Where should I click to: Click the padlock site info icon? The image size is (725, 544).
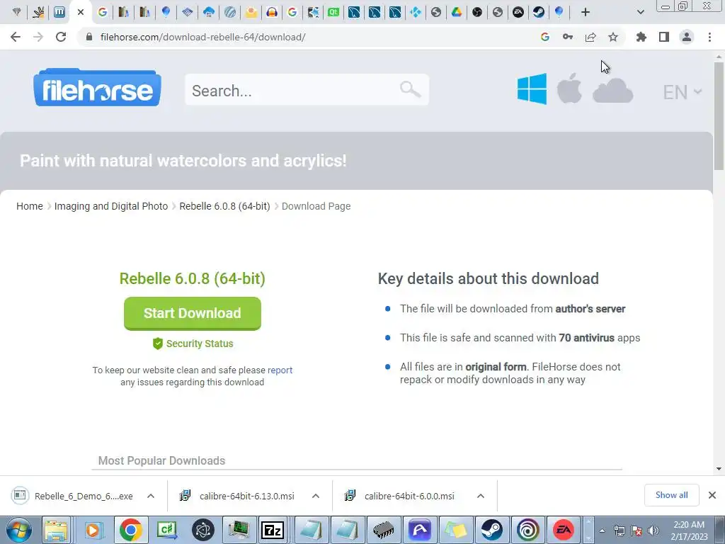(x=89, y=37)
